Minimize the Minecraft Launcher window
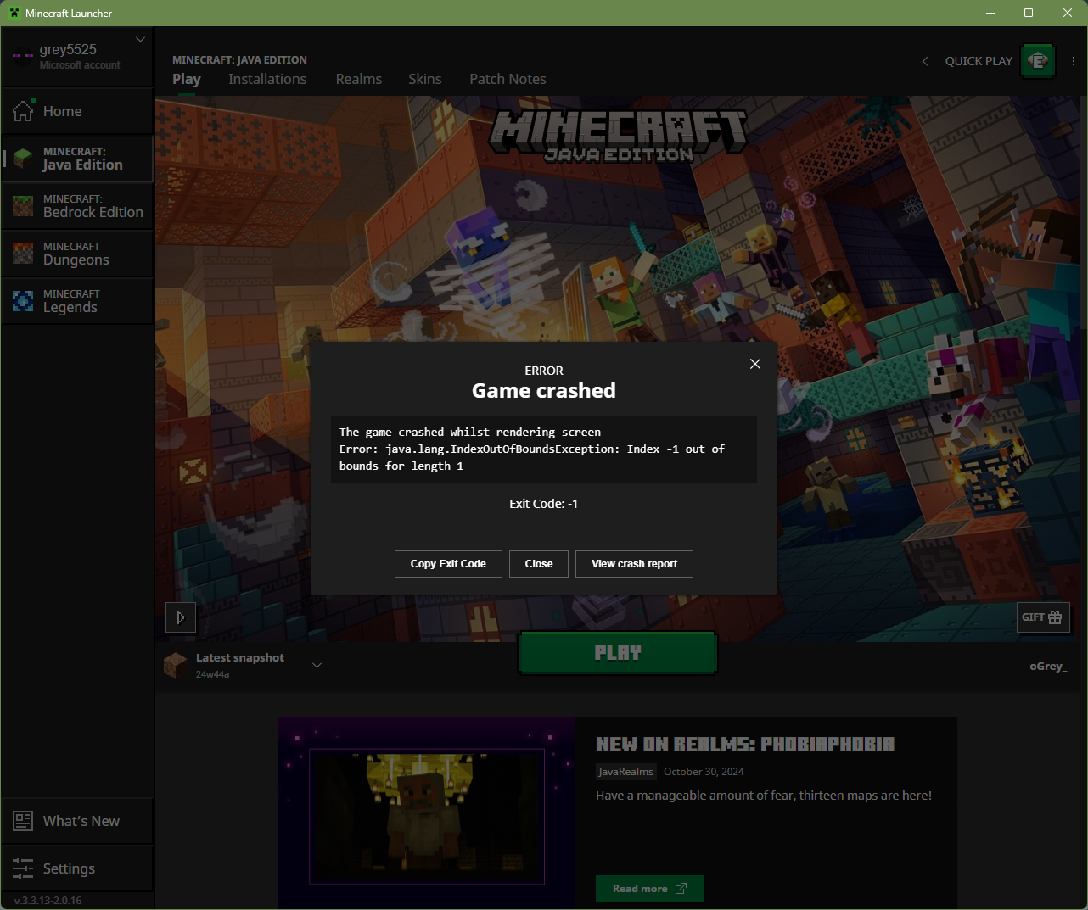Screen dimensions: 1088x910 (x=990, y=13)
